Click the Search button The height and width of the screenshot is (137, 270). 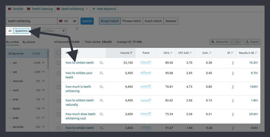87,21
